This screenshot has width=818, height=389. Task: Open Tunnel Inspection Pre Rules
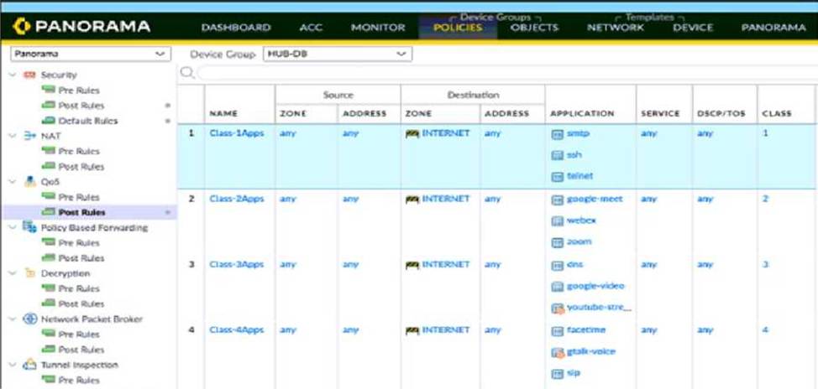pyautogui.click(x=79, y=380)
